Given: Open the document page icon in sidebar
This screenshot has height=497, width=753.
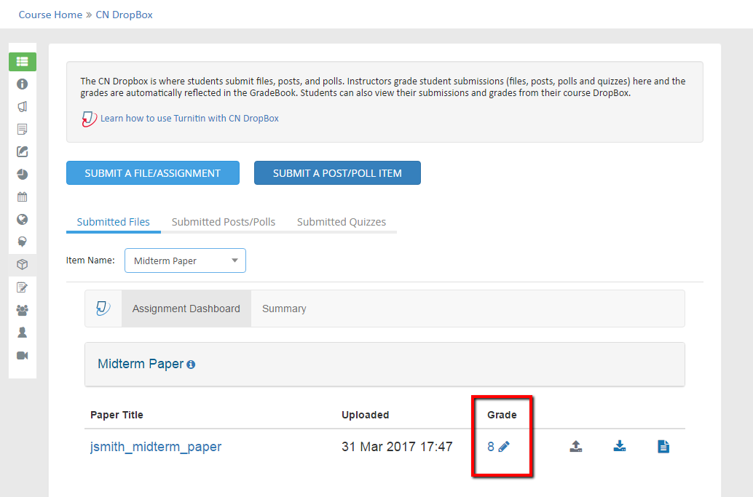Looking at the screenshot, I should [x=22, y=129].
